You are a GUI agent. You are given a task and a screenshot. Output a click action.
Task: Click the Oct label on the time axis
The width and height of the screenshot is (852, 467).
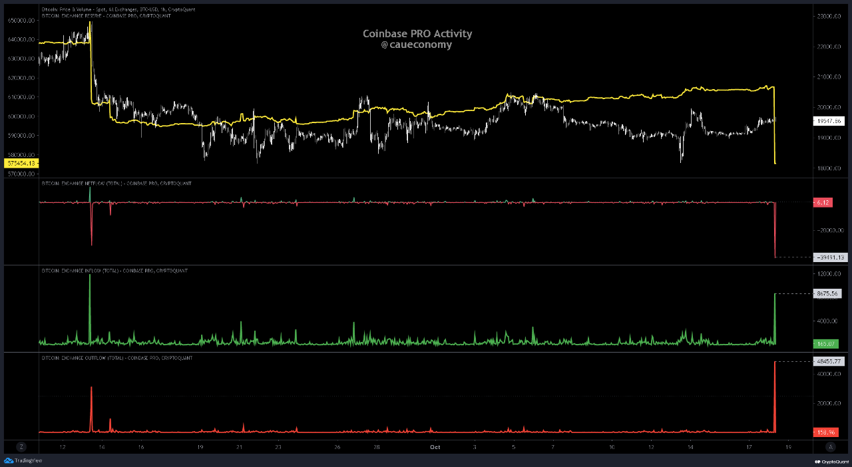tap(435, 447)
